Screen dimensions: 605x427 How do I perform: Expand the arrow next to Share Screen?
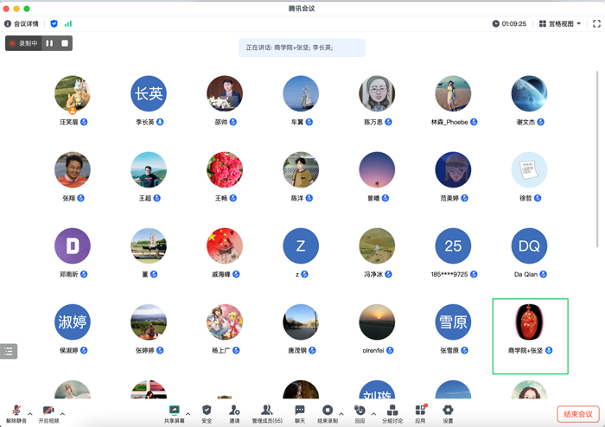[188, 414]
